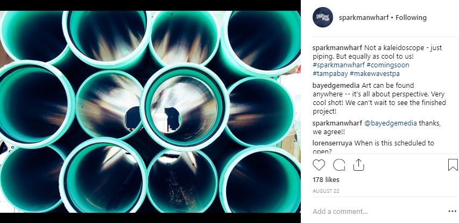Like the post with the heart icon
This screenshot has width=459, height=223.
click(319, 165)
